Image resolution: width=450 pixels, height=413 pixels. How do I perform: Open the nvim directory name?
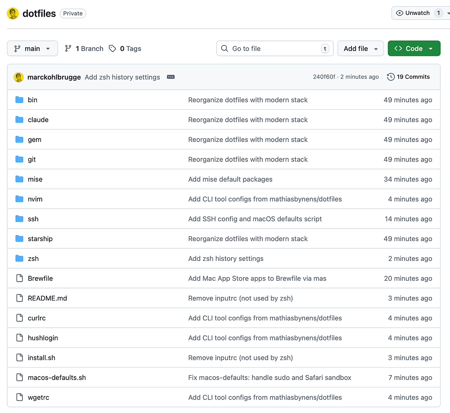pos(35,199)
